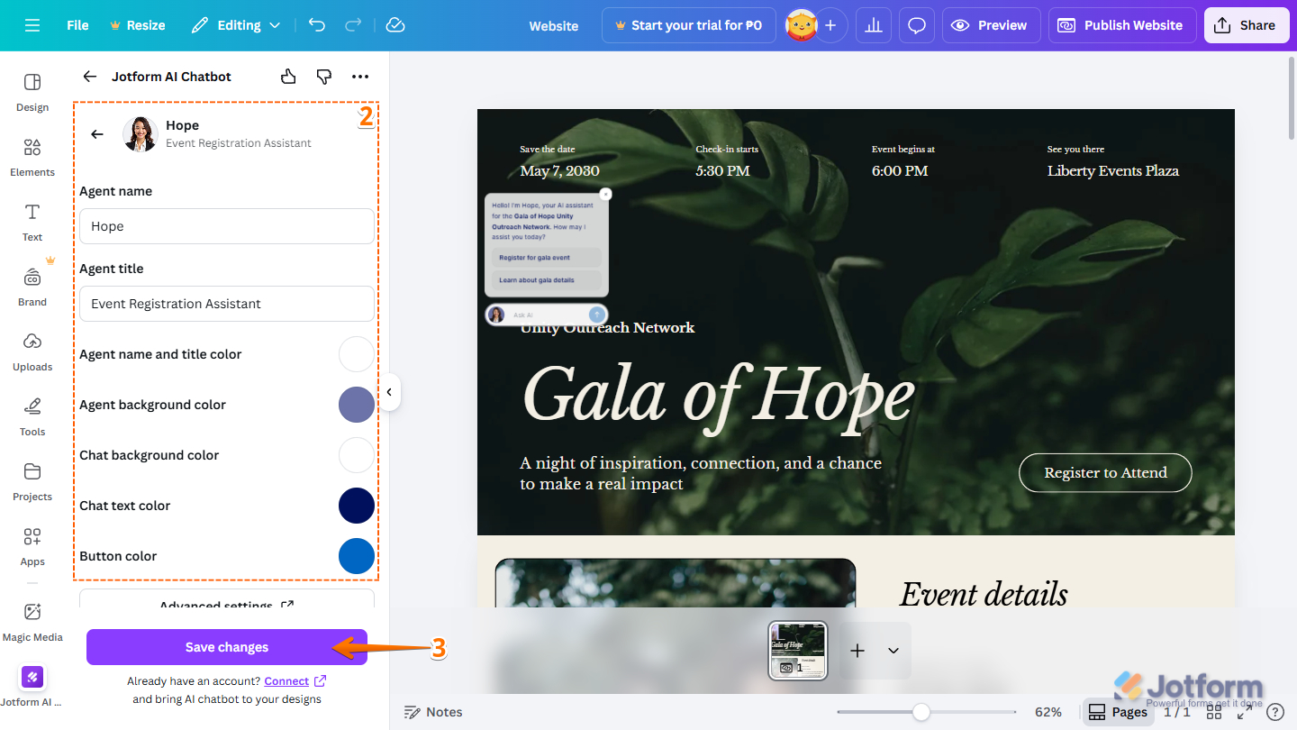Open the Button color swatch
Screen dimensions: 1297x730
[x=356, y=556]
